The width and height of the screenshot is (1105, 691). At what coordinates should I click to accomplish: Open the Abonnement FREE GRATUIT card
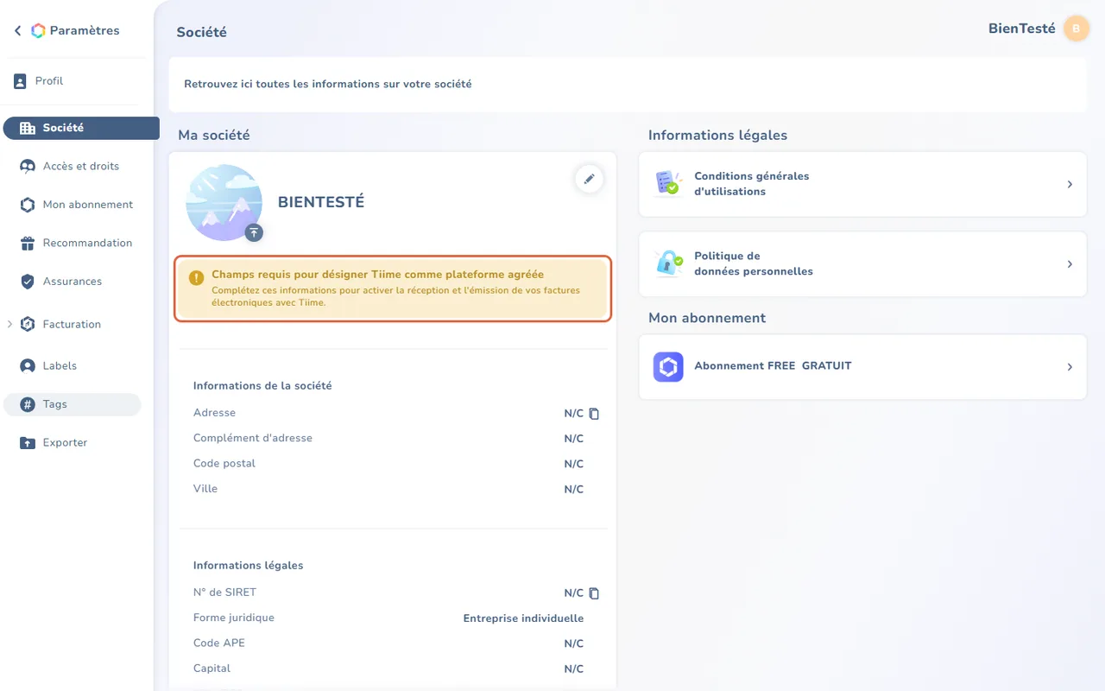click(x=862, y=367)
